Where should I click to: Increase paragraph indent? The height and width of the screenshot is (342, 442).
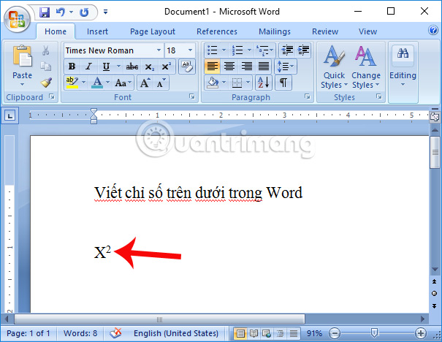pos(303,50)
